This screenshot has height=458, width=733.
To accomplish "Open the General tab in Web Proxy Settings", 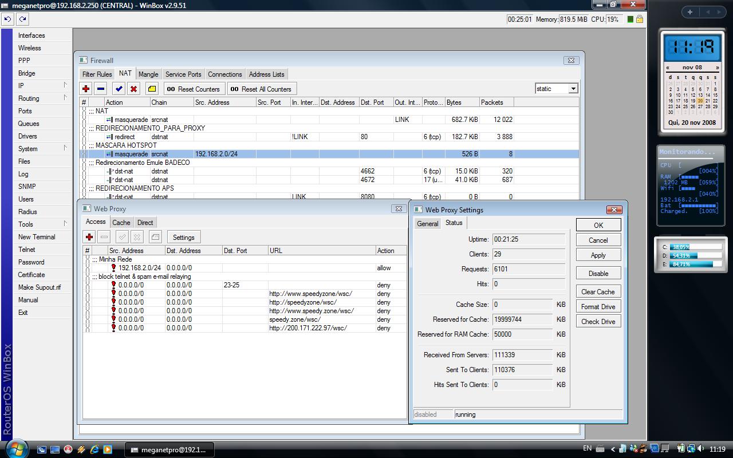I will coord(427,224).
